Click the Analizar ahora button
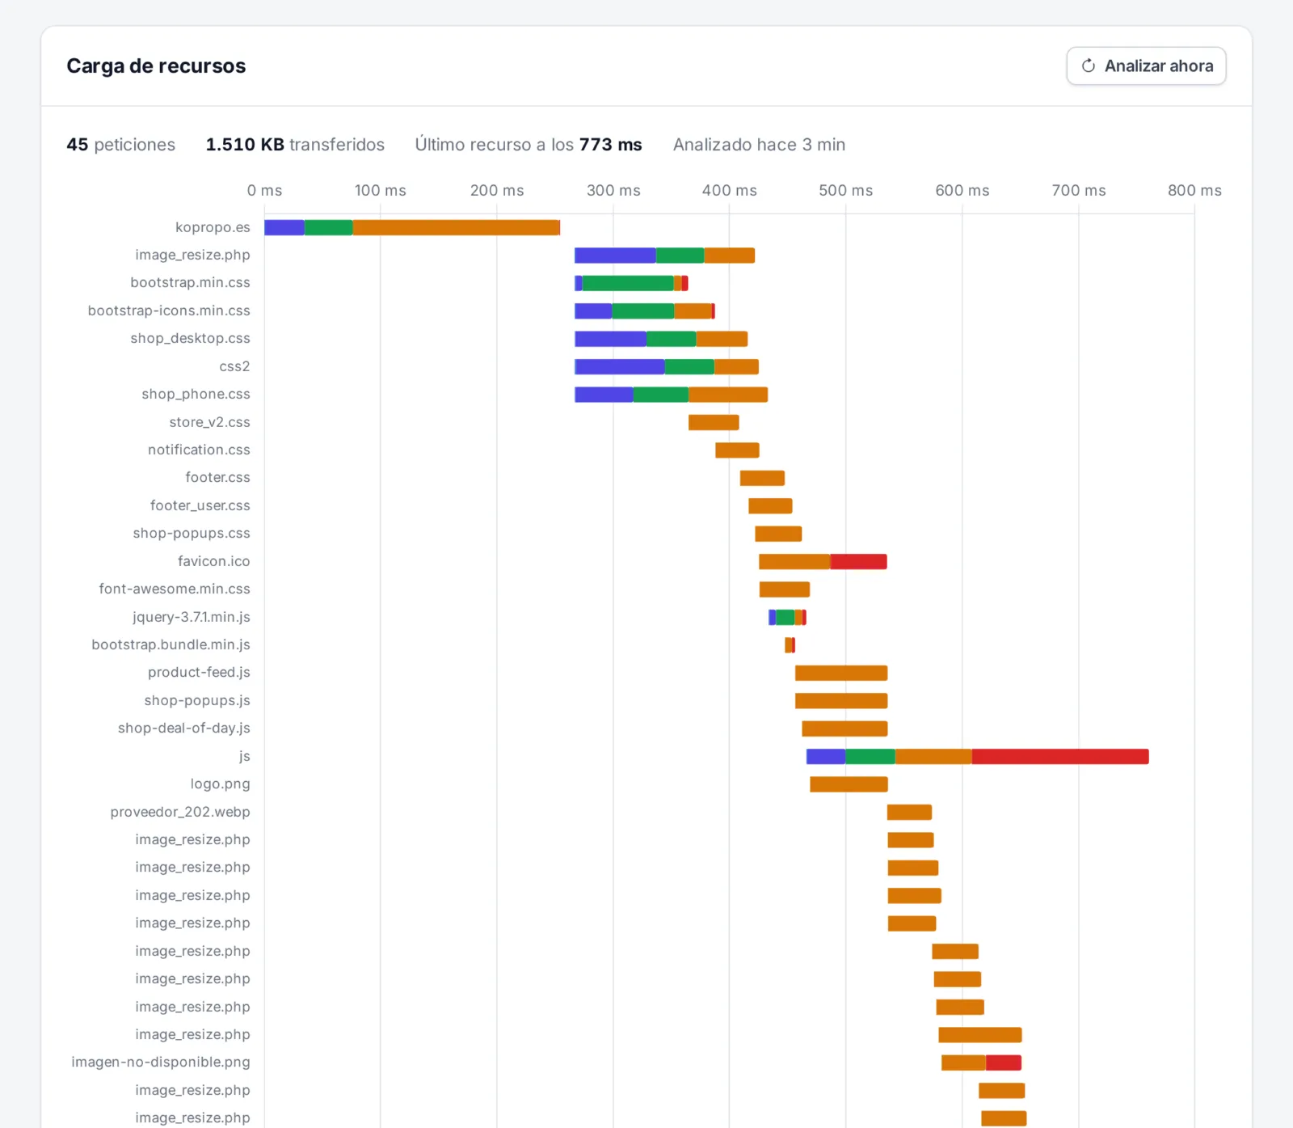The width and height of the screenshot is (1293, 1128). (1146, 66)
